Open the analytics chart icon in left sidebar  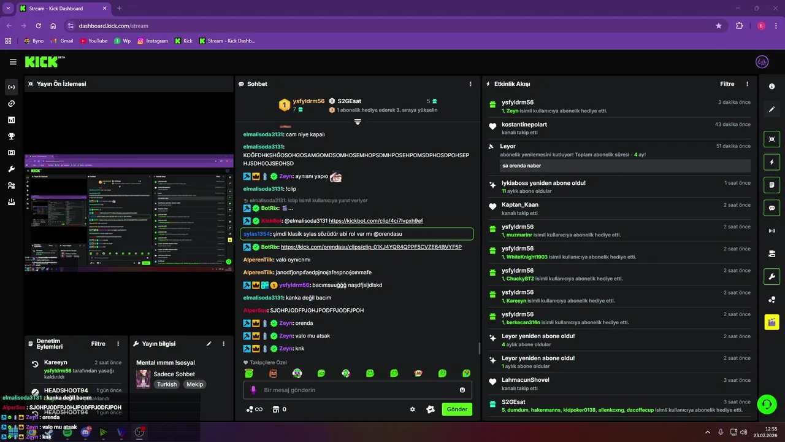(x=11, y=120)
